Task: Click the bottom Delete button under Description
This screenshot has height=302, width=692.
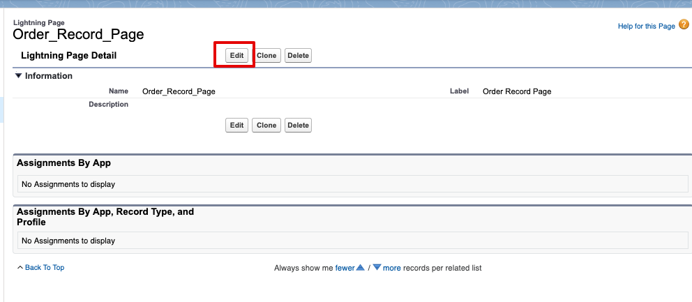Action: click(x=298, y=126)
